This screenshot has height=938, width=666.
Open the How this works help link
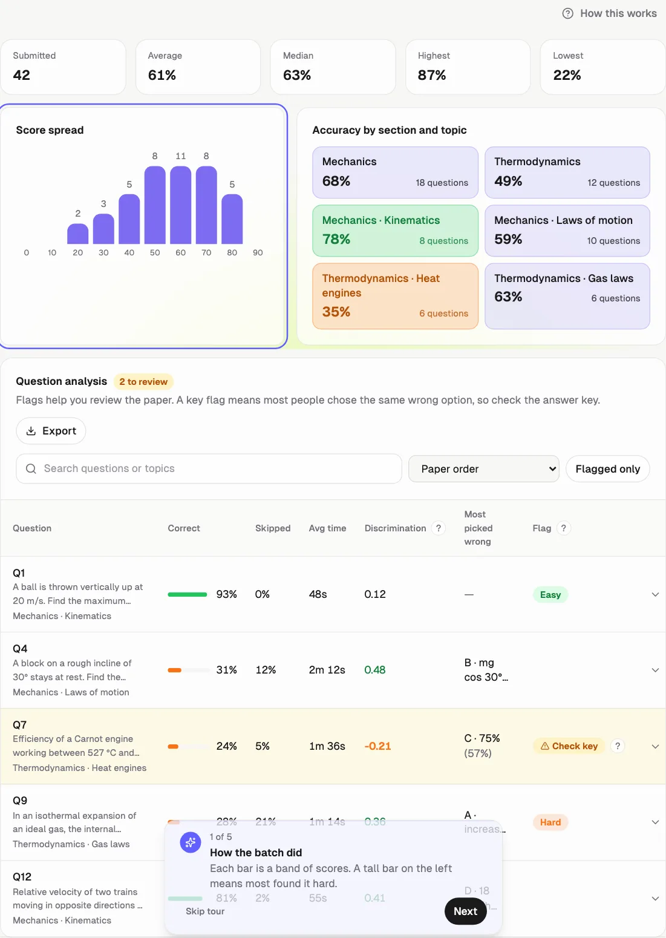click(609, 13)
